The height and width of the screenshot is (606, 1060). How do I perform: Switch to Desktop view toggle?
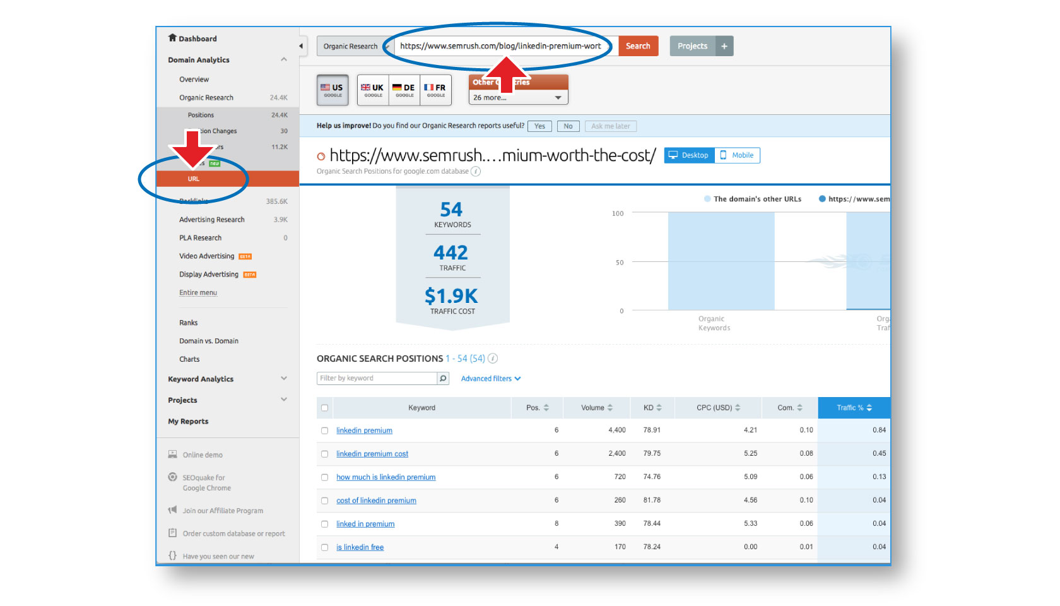tap(689, 155)
